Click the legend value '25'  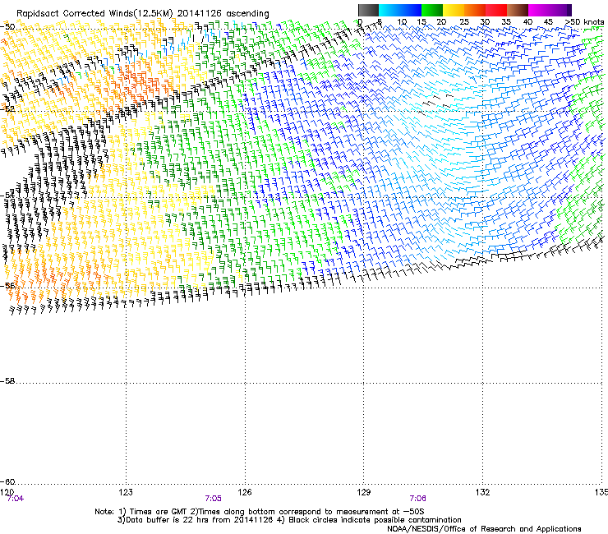464,22
